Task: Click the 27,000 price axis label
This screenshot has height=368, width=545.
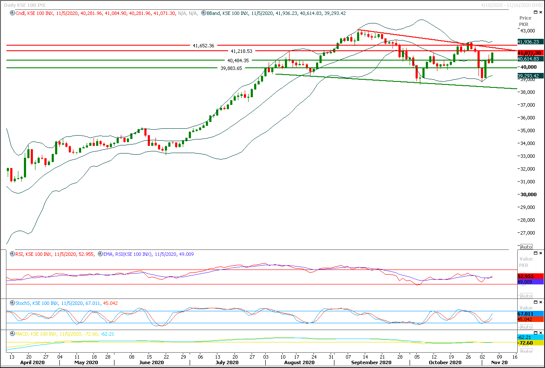Action: [528, 233]
